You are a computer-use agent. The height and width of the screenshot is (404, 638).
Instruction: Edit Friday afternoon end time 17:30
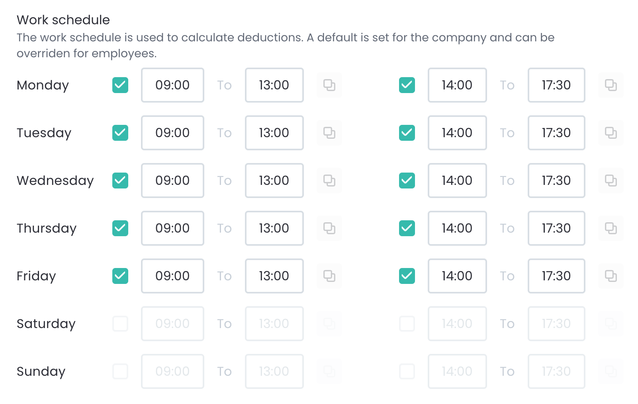pyautogui.click(x=556, y=276)
